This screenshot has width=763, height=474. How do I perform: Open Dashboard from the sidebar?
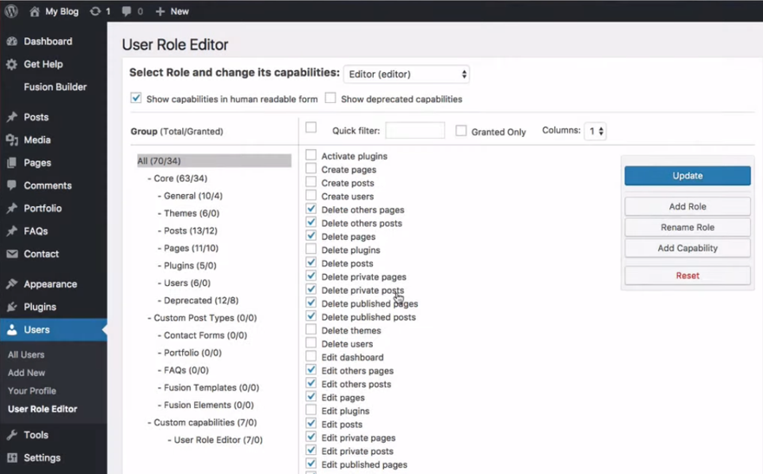[48, 42]
